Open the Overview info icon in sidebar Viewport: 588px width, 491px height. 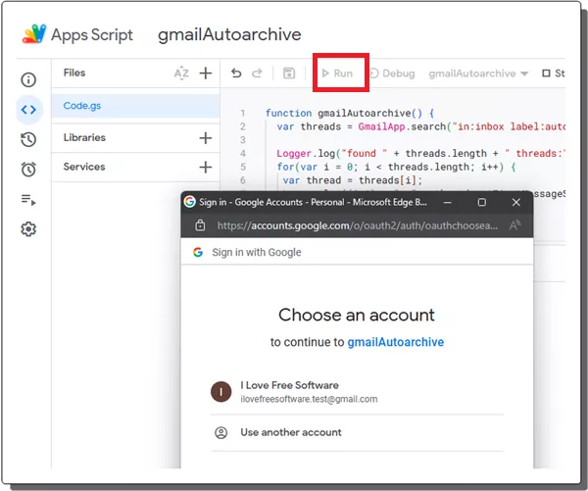28,80
